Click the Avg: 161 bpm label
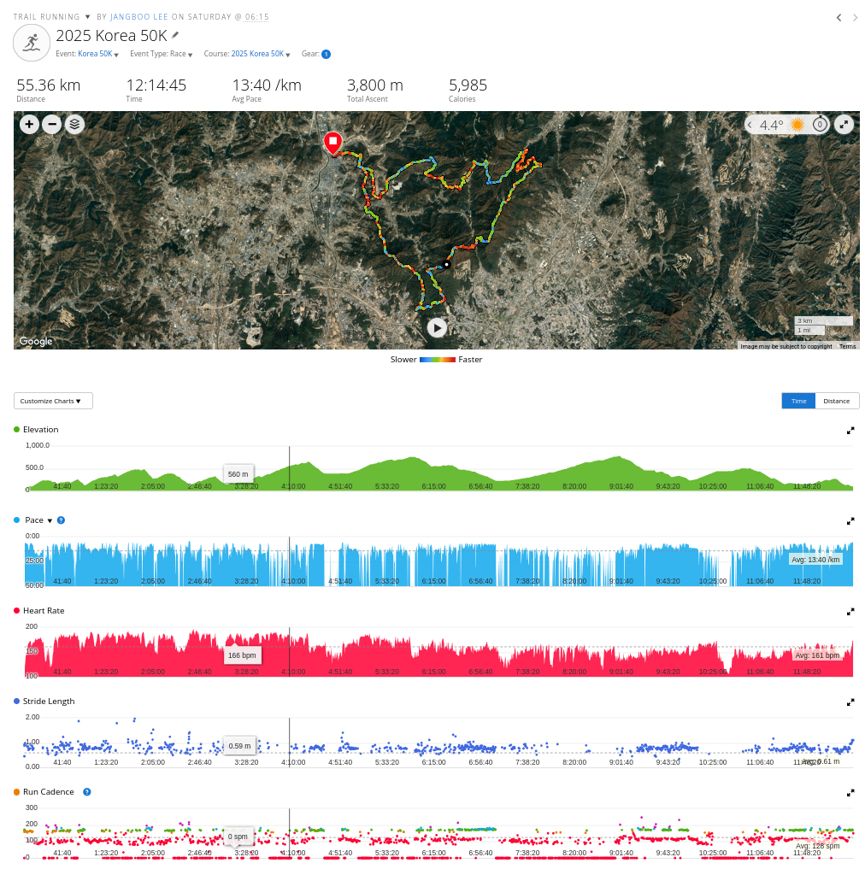Image resolution: width=865 pixels, height=869 pixels. pos(817,655)
